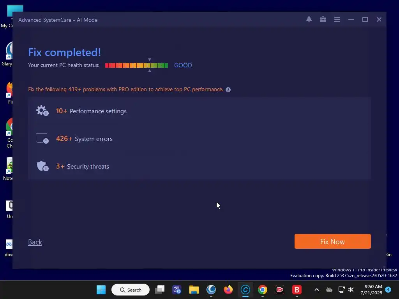The image size is (399, 299).
Task: Go back using the Back link
Action: click(35, 242)
